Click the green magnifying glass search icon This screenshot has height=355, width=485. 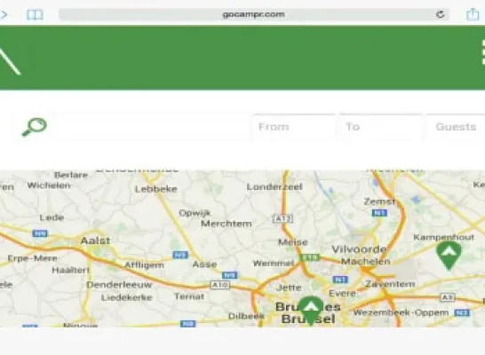point(35,127)
